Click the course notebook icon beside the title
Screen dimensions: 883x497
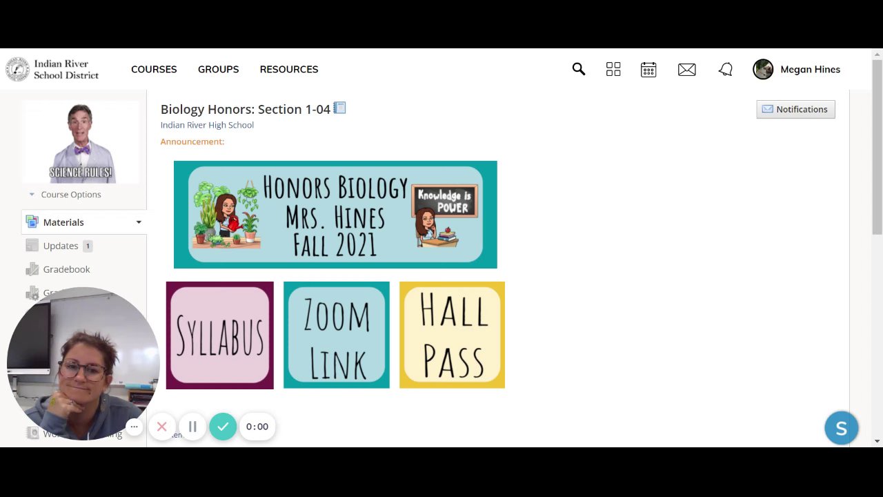point(339,108)
